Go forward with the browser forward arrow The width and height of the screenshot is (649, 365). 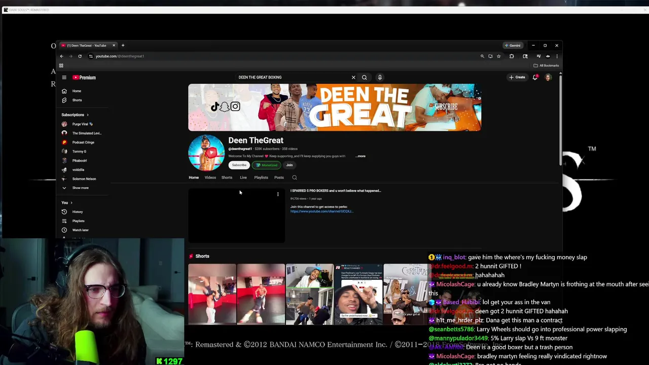[x=71, y=56]
